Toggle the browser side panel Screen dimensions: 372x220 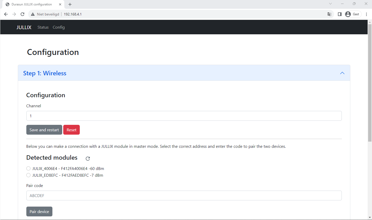340,14
